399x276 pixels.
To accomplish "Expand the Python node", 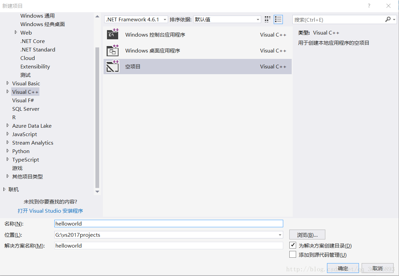I will pos(8,151).
